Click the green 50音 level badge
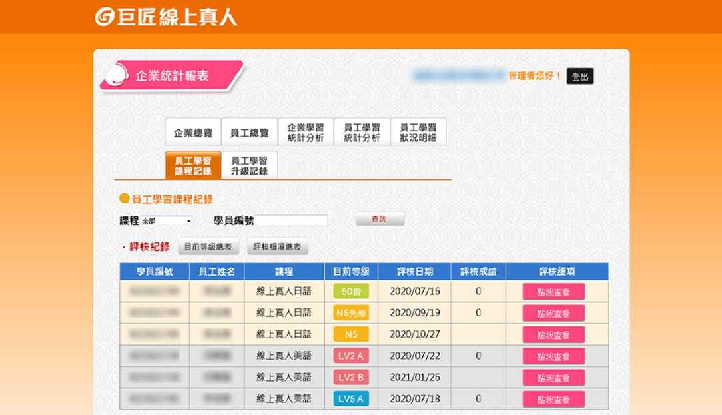 pyautogui.click(x=351, y=292)
